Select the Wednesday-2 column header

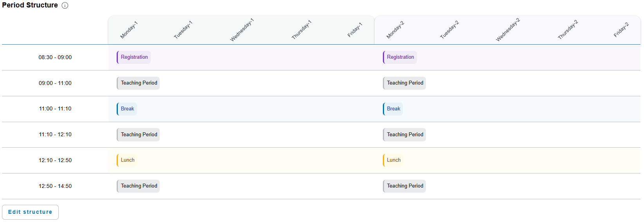tap(508, 30)
